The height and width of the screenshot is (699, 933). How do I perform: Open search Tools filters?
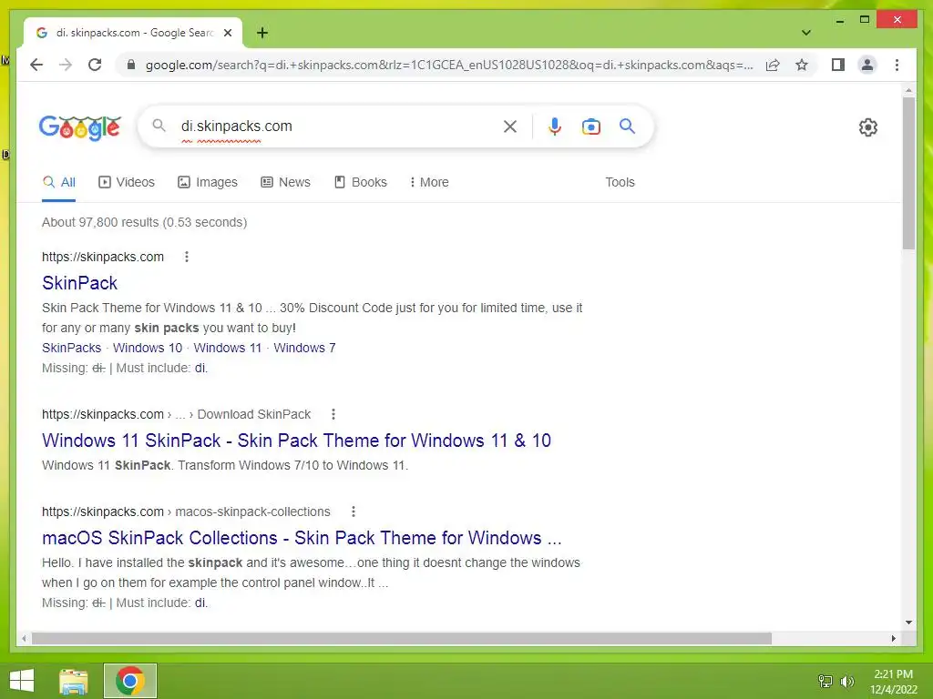(x=620, y=182)
